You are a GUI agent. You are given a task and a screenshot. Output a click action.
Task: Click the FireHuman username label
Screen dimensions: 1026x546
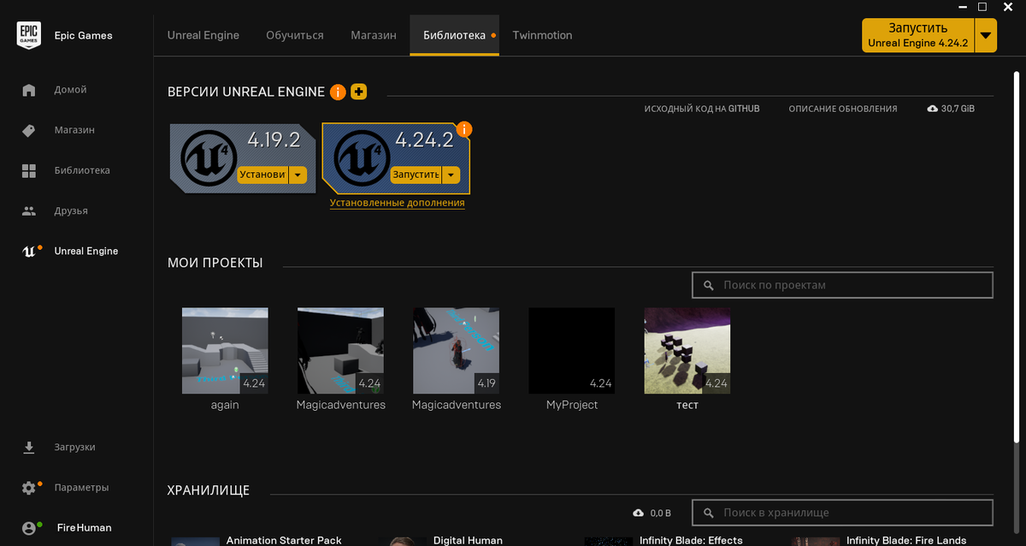84,528
